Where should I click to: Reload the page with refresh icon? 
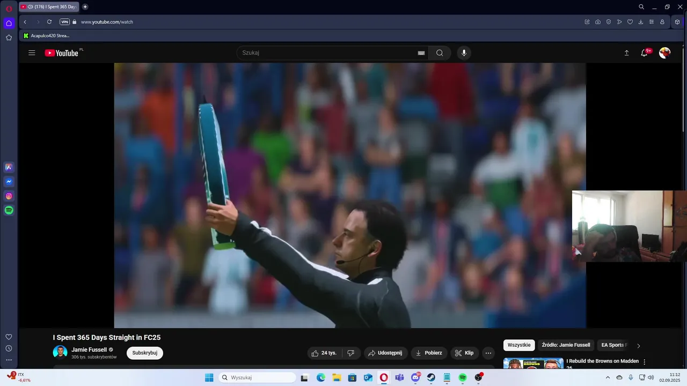pyautogui.click(x=49, y=22)
